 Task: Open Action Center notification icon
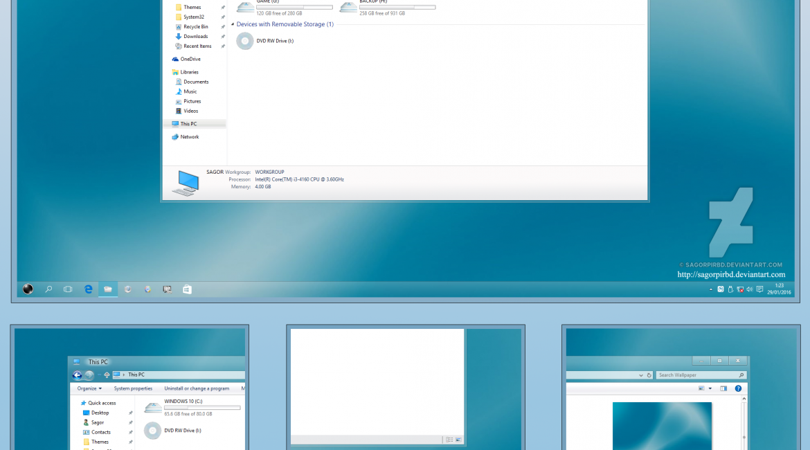[x=759, y=289]
